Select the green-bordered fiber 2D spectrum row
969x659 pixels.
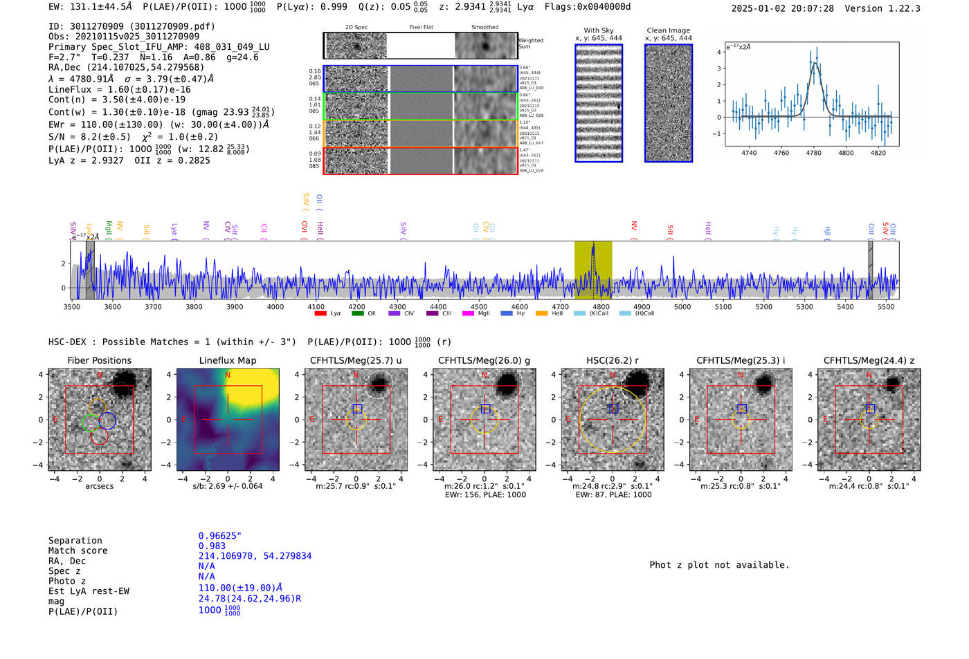(421, 106)
